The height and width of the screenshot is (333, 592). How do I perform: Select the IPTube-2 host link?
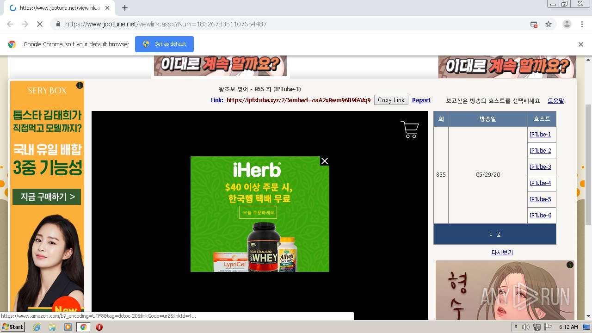pyautogui.click(x=540, y=151)
